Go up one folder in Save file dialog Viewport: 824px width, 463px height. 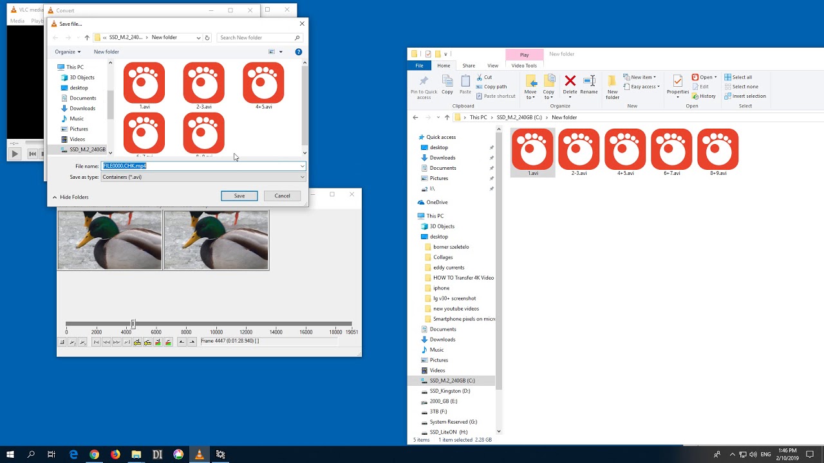pos(87,38)
